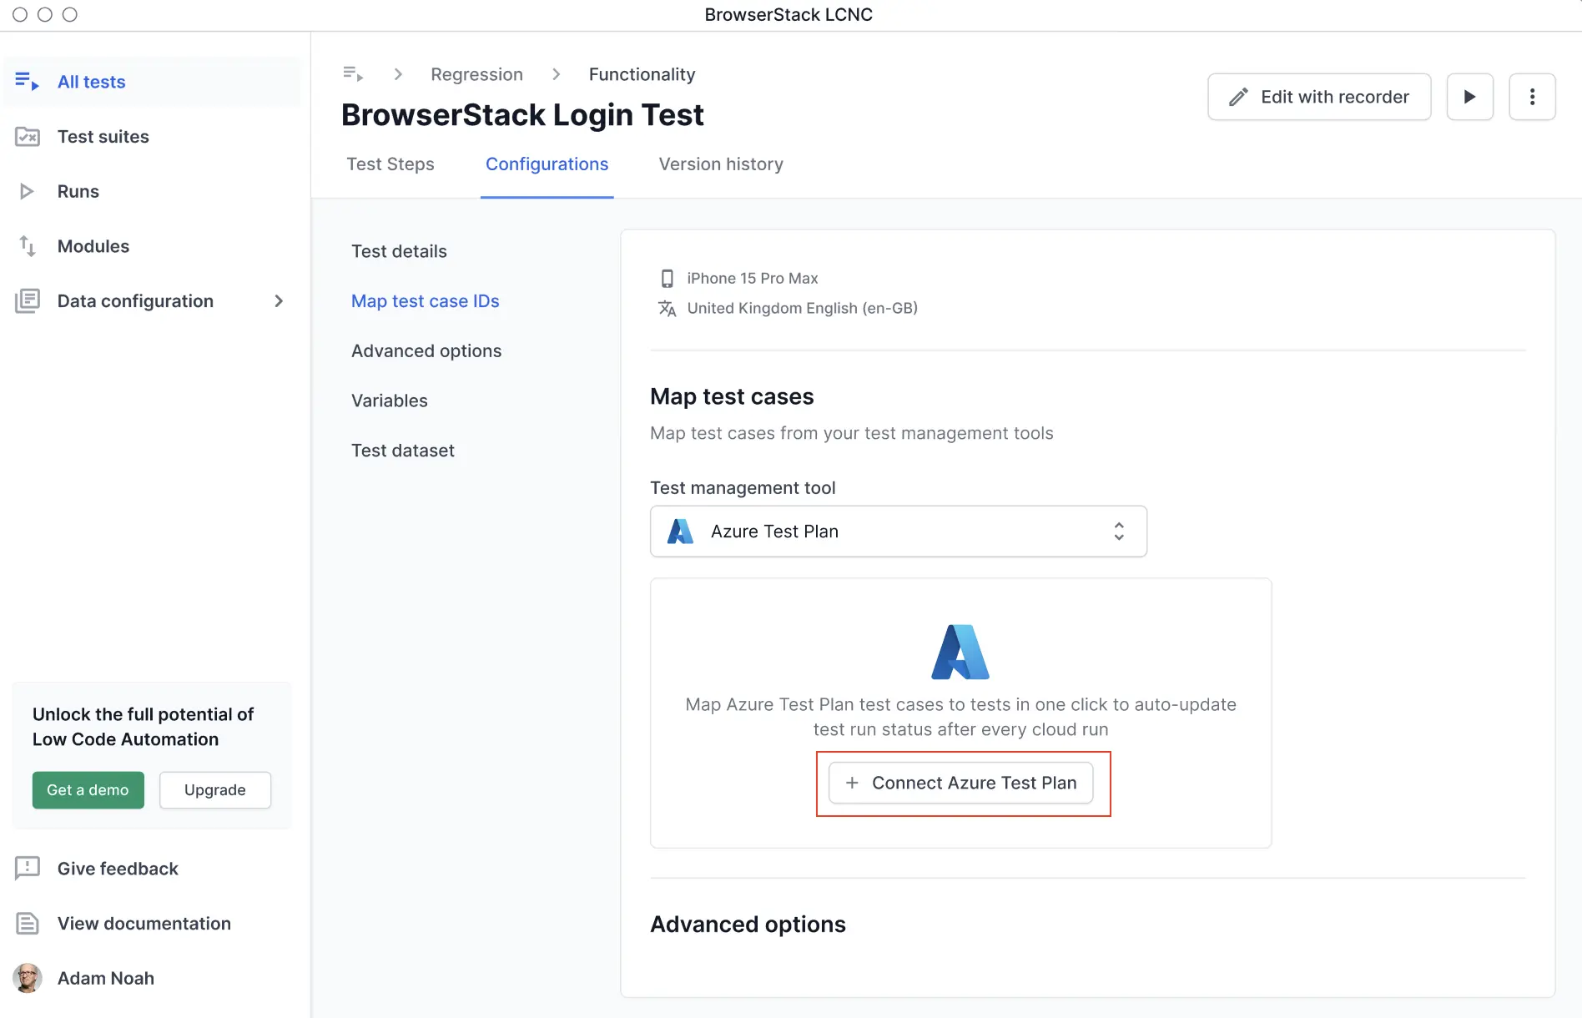Click Connect Azure Test Plan

[x=962, y=783]
